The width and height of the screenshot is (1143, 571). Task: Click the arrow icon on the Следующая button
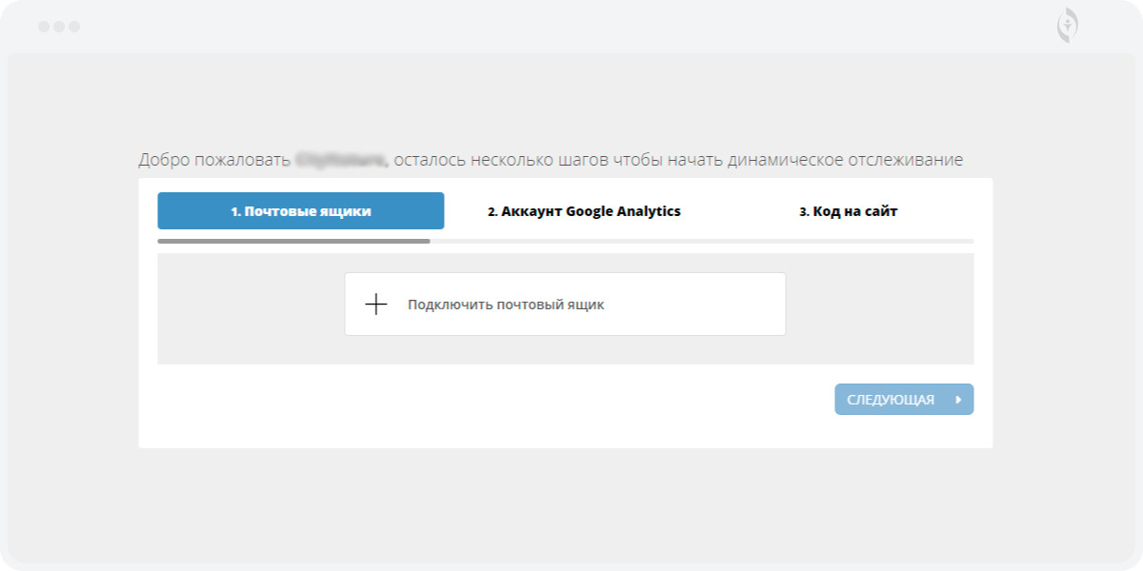pyautogui.click(x=958, y=400)
